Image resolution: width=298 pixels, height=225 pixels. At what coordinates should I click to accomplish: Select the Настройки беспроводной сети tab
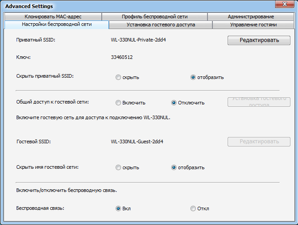click(56, 25)
